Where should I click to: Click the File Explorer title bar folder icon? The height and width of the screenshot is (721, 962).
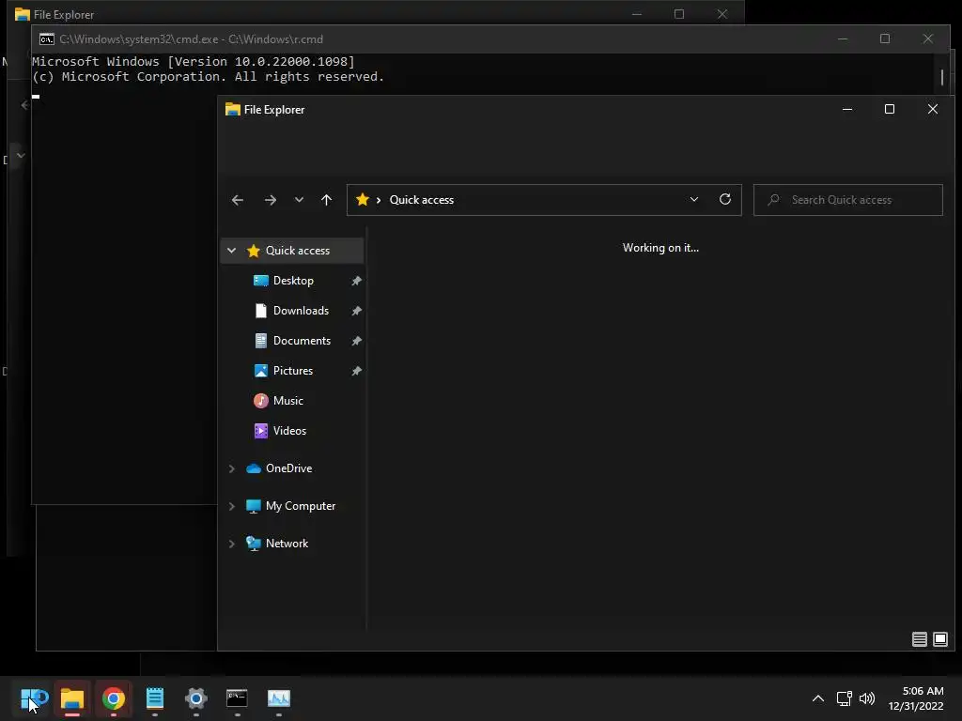tap(233, 109)
